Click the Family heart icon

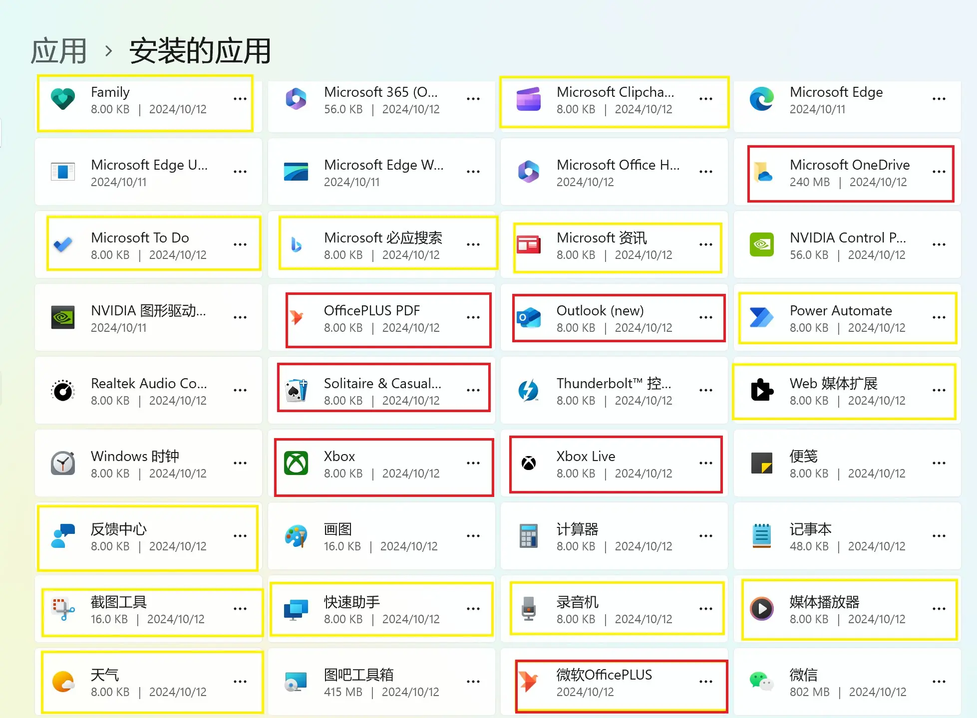point(63,99)
